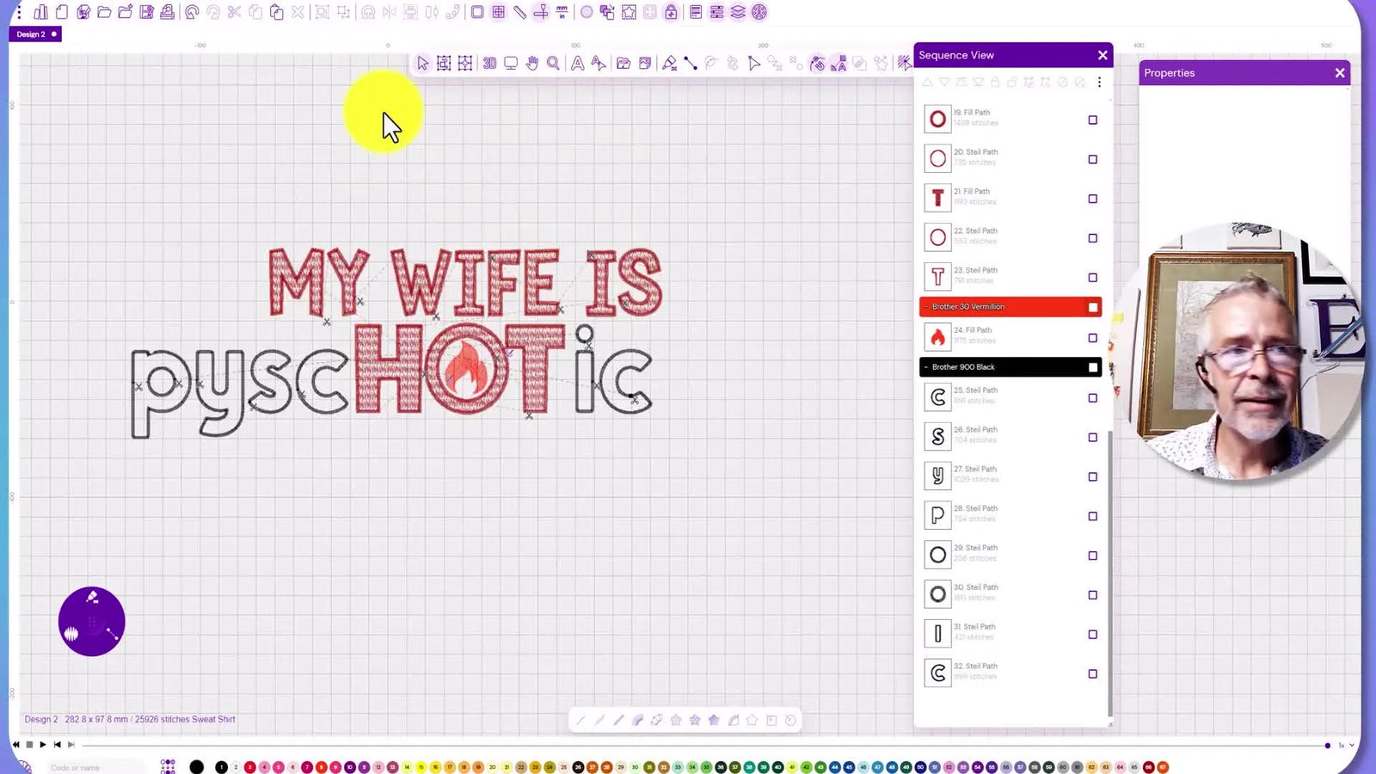The image size is (1376, 774).
Task: Open the Sequence View three-dot options menu
Action: tap(1099, 83)
